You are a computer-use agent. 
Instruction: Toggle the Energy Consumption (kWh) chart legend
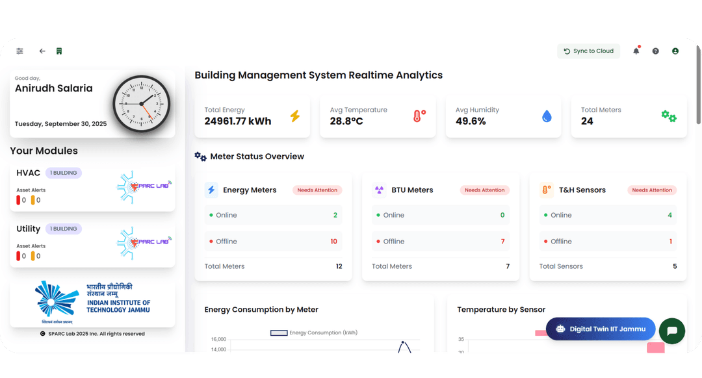[x=314, y=333]
